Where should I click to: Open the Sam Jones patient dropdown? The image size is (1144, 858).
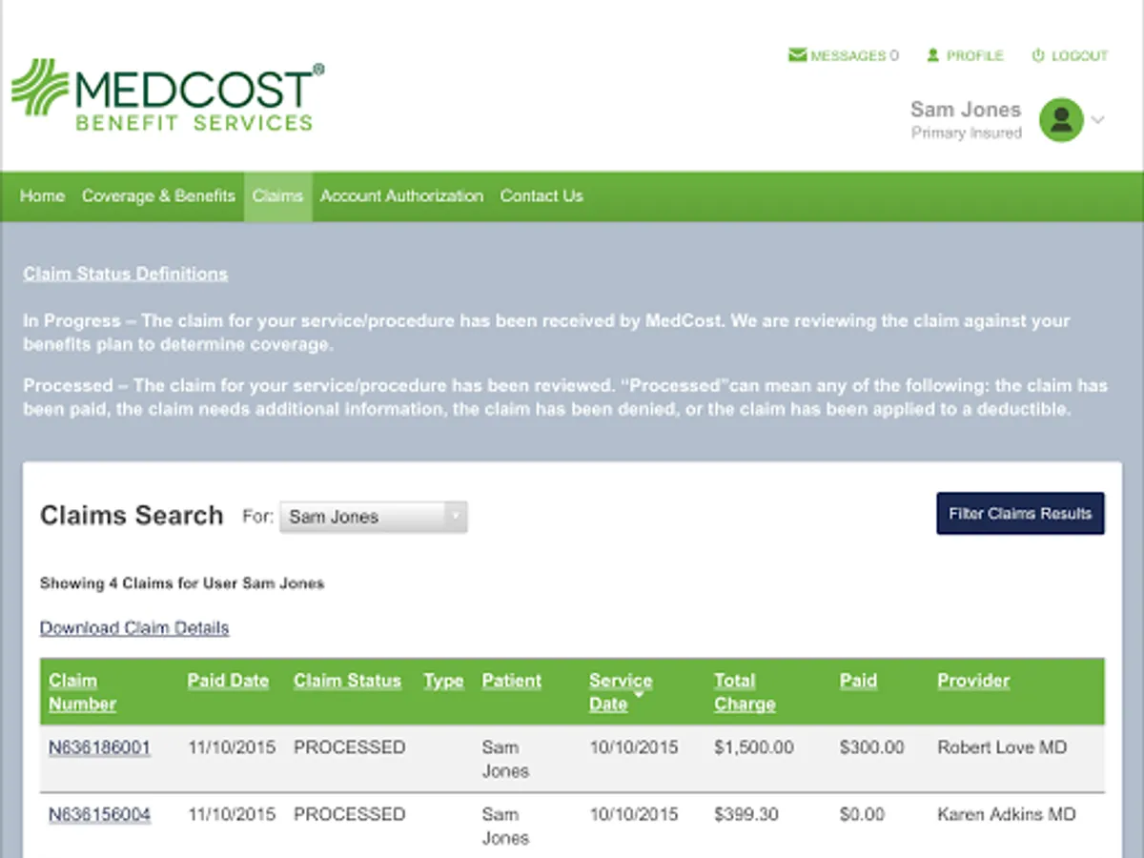point(373,517)
